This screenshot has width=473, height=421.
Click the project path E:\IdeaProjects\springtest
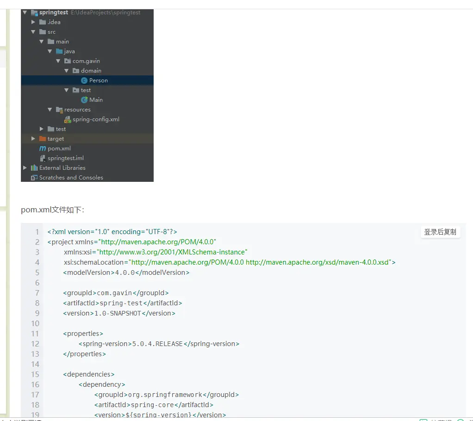(106, 12)
